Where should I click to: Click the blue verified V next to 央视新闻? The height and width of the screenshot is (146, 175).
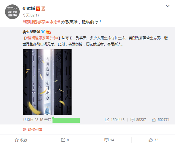tap(43, 32)
